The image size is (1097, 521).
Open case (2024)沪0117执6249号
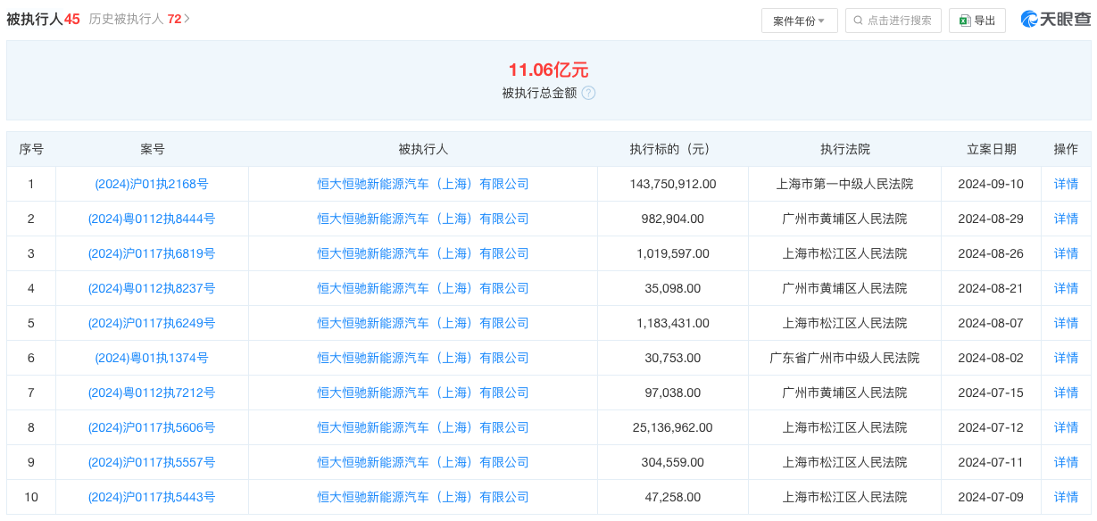[152, 323]
